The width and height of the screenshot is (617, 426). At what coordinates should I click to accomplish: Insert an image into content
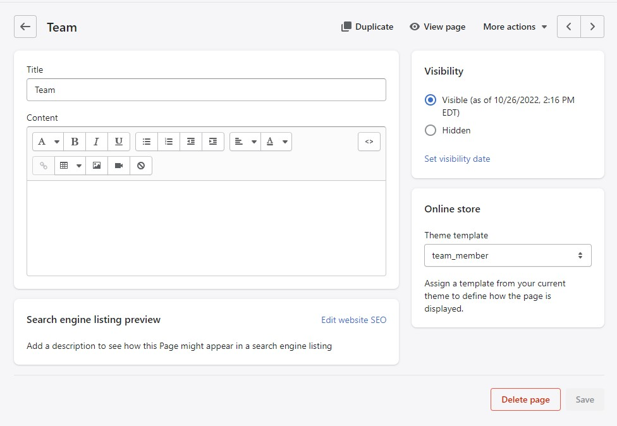97,166
